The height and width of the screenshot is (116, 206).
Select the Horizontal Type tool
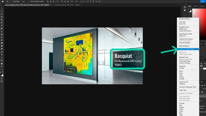tap(2, 55)
